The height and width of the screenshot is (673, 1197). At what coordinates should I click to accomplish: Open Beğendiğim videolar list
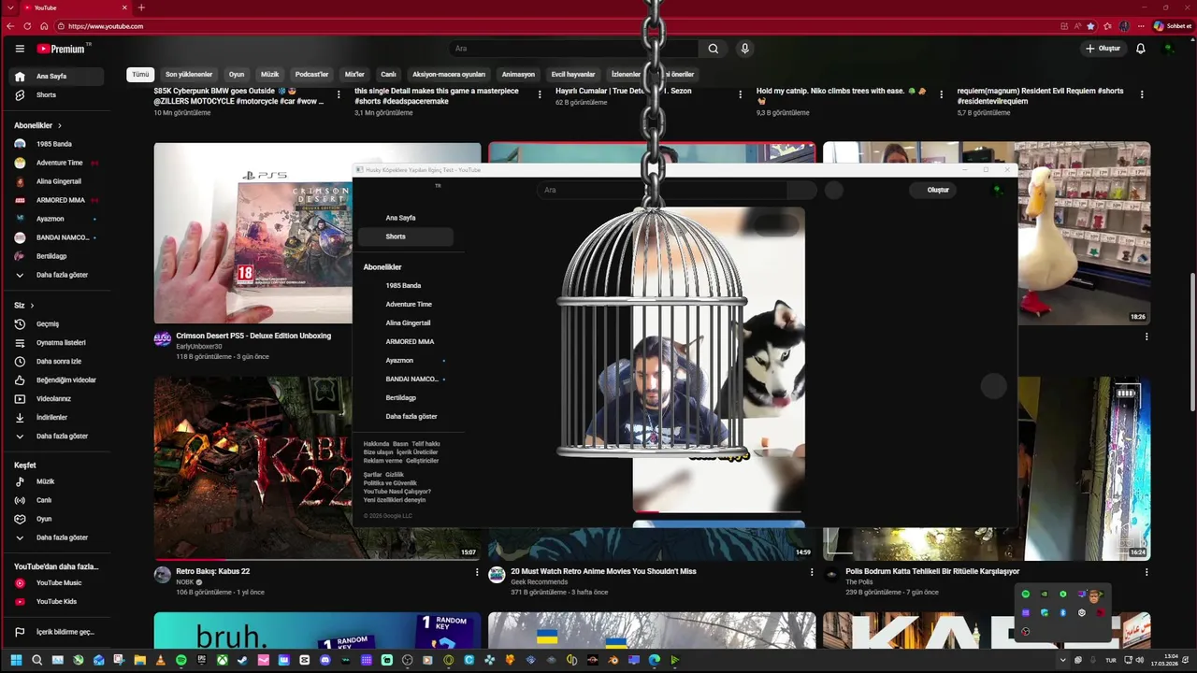56,380
